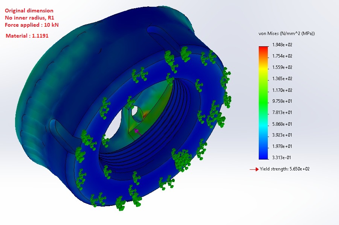Screen dimensions: 339x225
Task: Select the legend value 1.978e+01
Action: coord(282,146)
